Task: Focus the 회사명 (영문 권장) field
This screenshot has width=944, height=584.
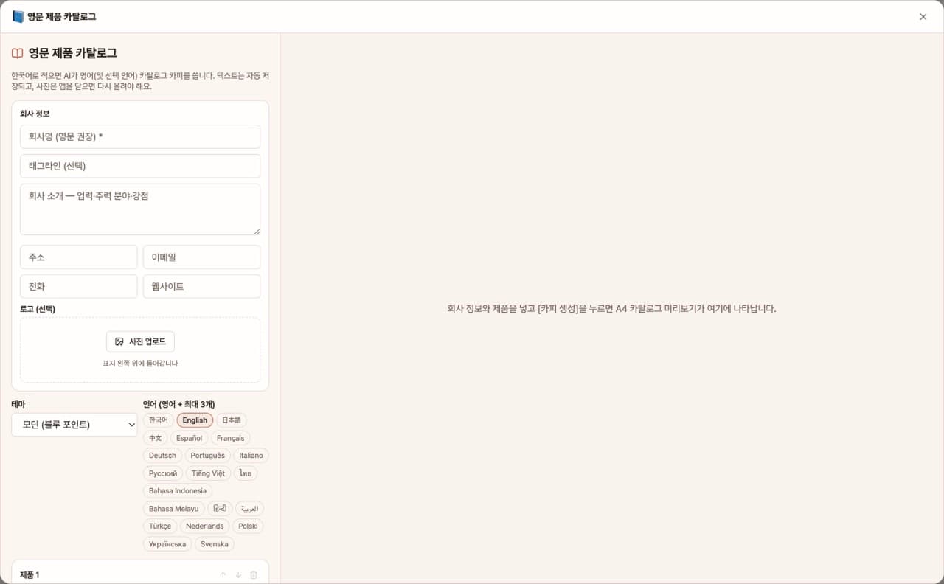Action: (x=140, y=136)
